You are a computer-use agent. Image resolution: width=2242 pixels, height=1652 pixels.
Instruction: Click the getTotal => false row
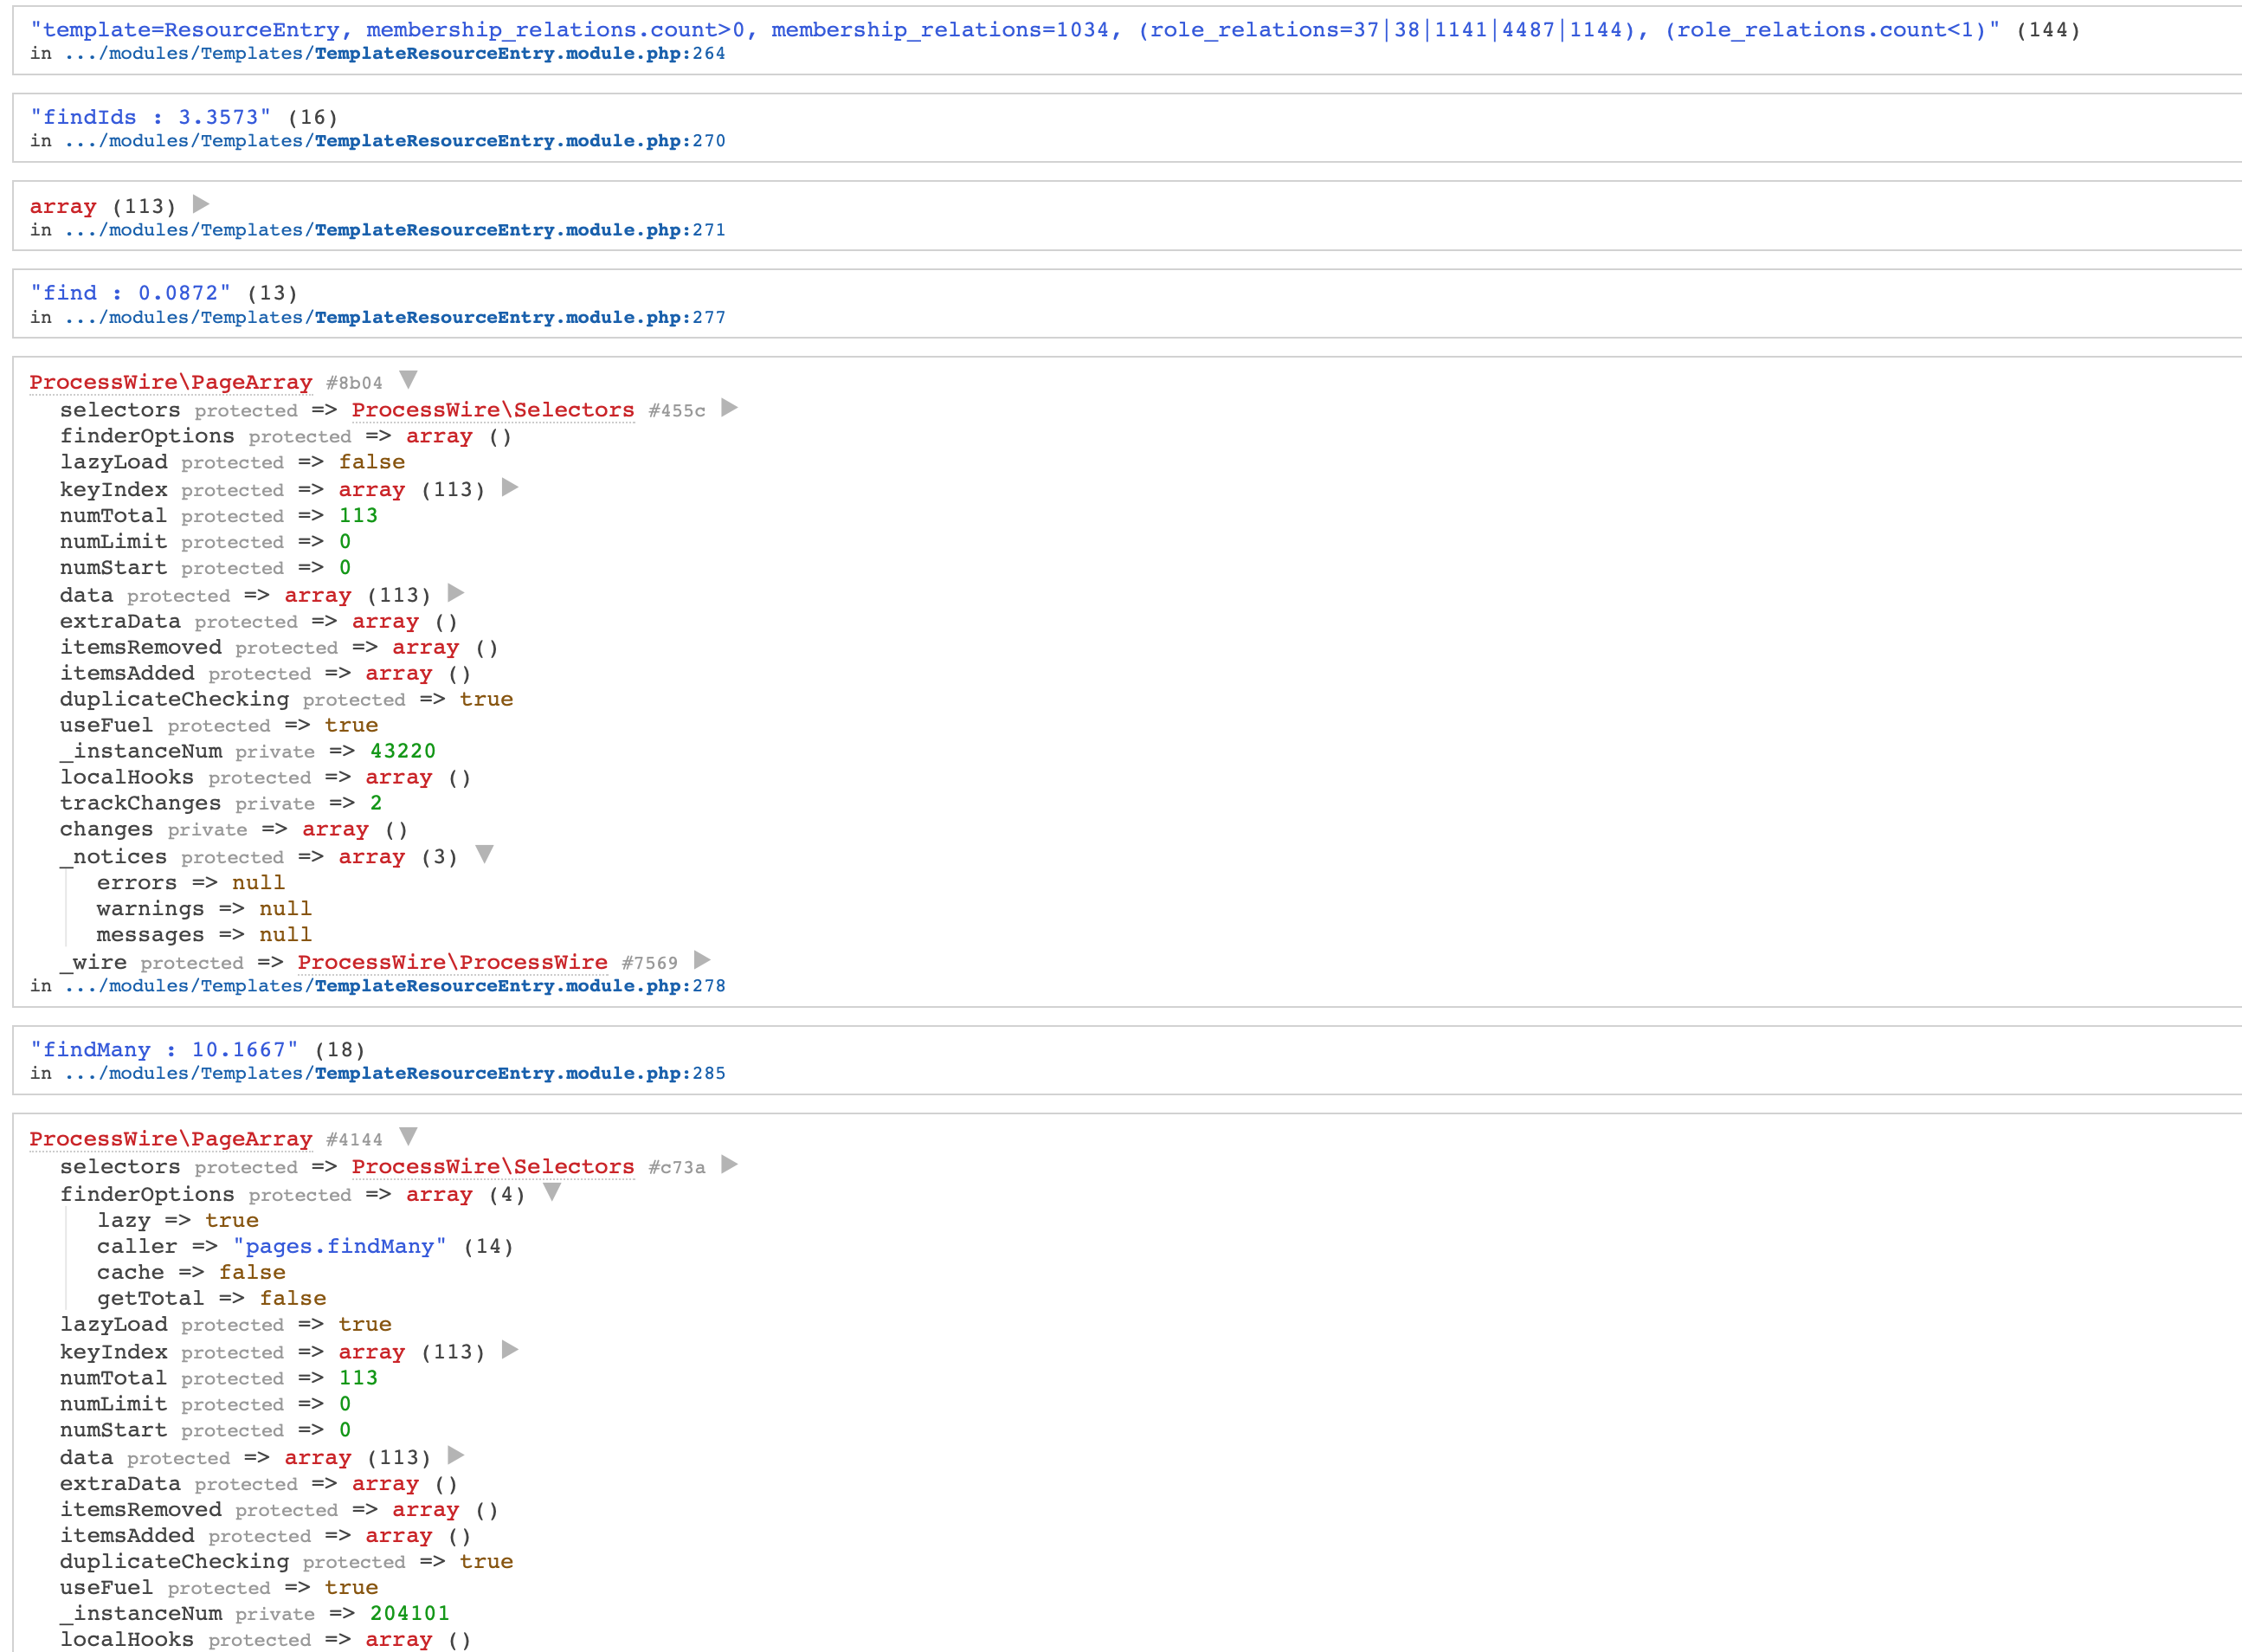tap(211, 1298)
